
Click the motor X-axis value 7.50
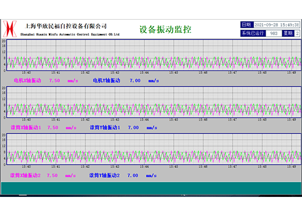(x=54, y=80)
